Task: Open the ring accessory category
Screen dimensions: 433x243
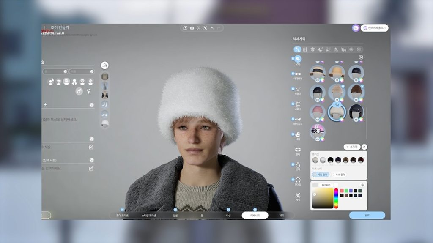Action: point(298,165)
